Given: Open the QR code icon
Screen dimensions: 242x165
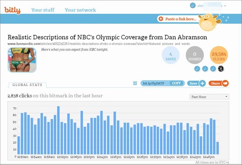Looking at the screenshot, I should tap(135, 84).
